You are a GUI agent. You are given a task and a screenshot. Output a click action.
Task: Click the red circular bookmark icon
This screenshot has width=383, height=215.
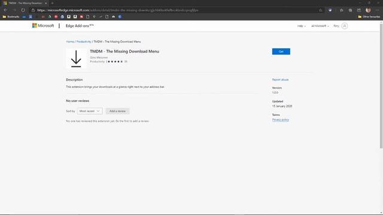click(56, 17)
